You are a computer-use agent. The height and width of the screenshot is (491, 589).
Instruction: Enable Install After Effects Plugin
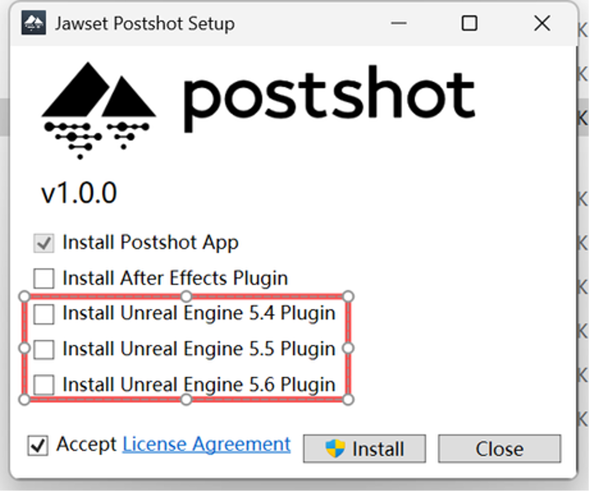(x=43, y=279)
